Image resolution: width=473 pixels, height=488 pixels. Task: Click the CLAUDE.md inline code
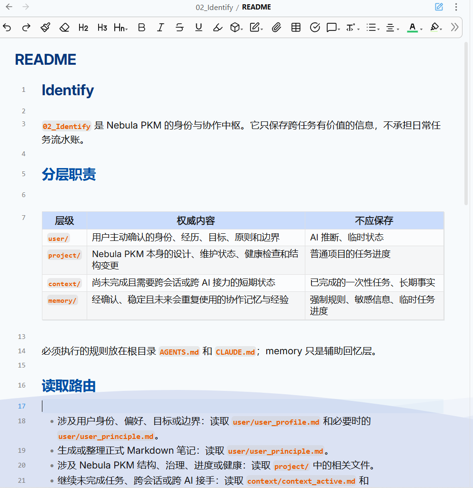tap(235, 352)
